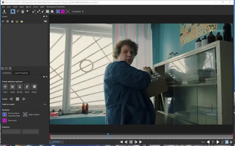
Task: Toggle Show surface in the toolbar
Action: (x=58, y=11)
